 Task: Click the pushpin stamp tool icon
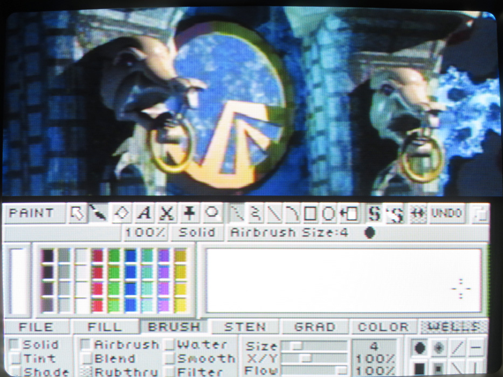click(189, 213)
